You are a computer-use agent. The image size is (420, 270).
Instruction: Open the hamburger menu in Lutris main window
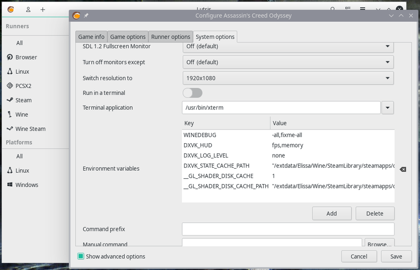[x=362, y=9]
